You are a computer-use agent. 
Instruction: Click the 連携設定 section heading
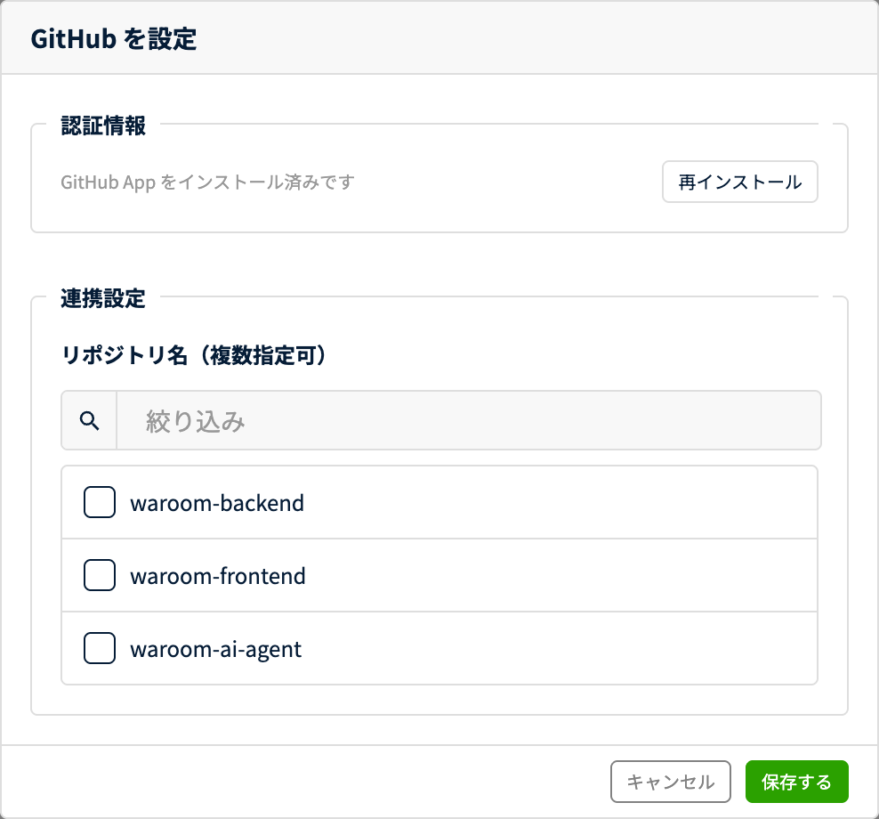103,298
